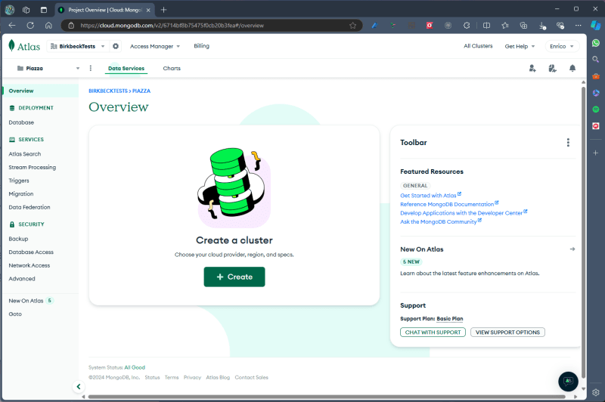Open browser collections icon
Screen dimensions: 605x402
pyautogui.click(x=523, y=26)
